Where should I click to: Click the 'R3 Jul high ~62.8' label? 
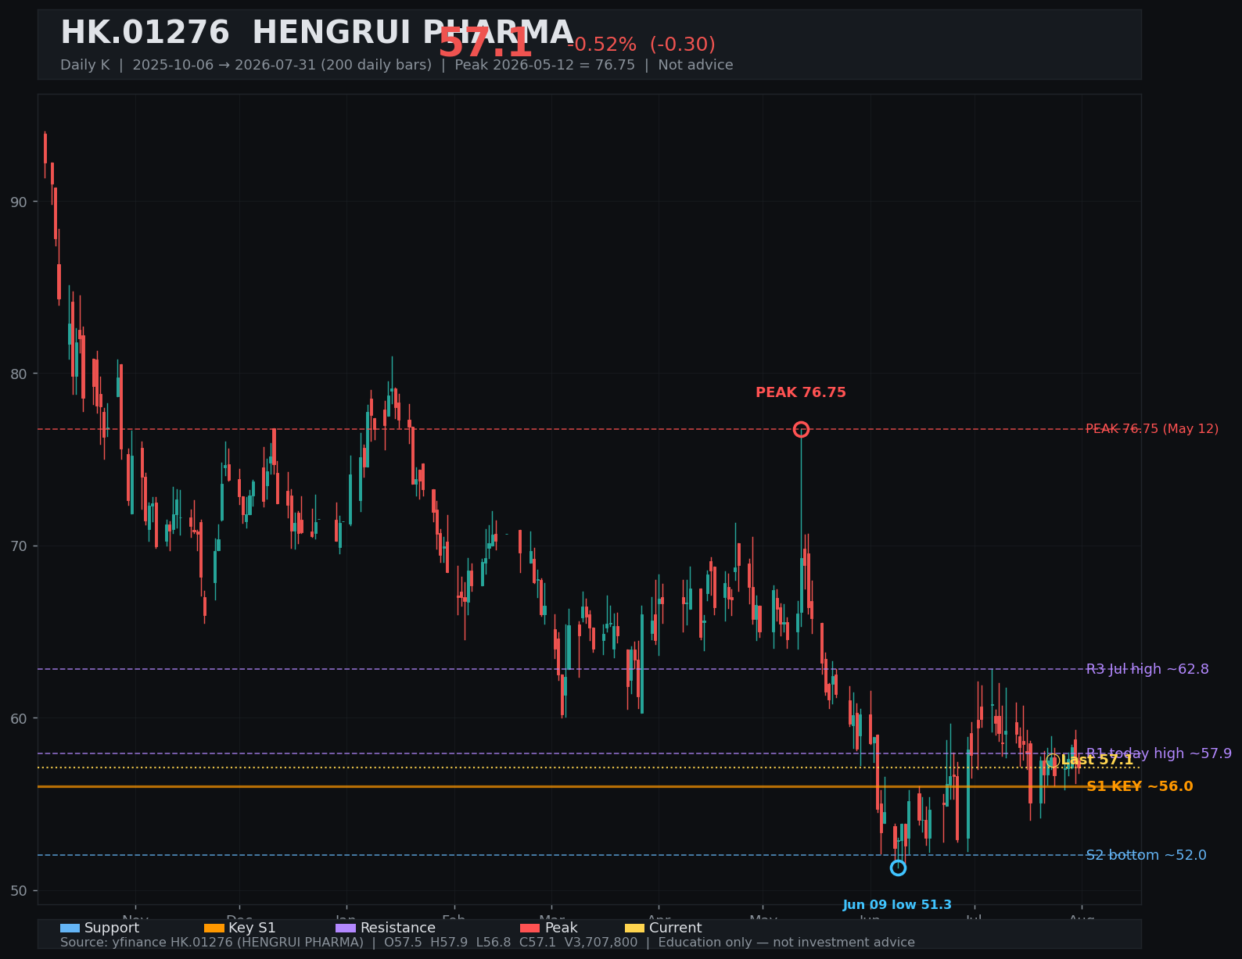(1147, 669)
